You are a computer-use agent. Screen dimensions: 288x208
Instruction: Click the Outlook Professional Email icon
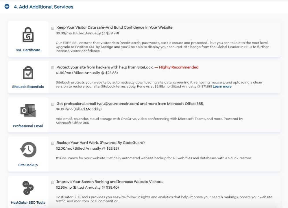point(28,111)
